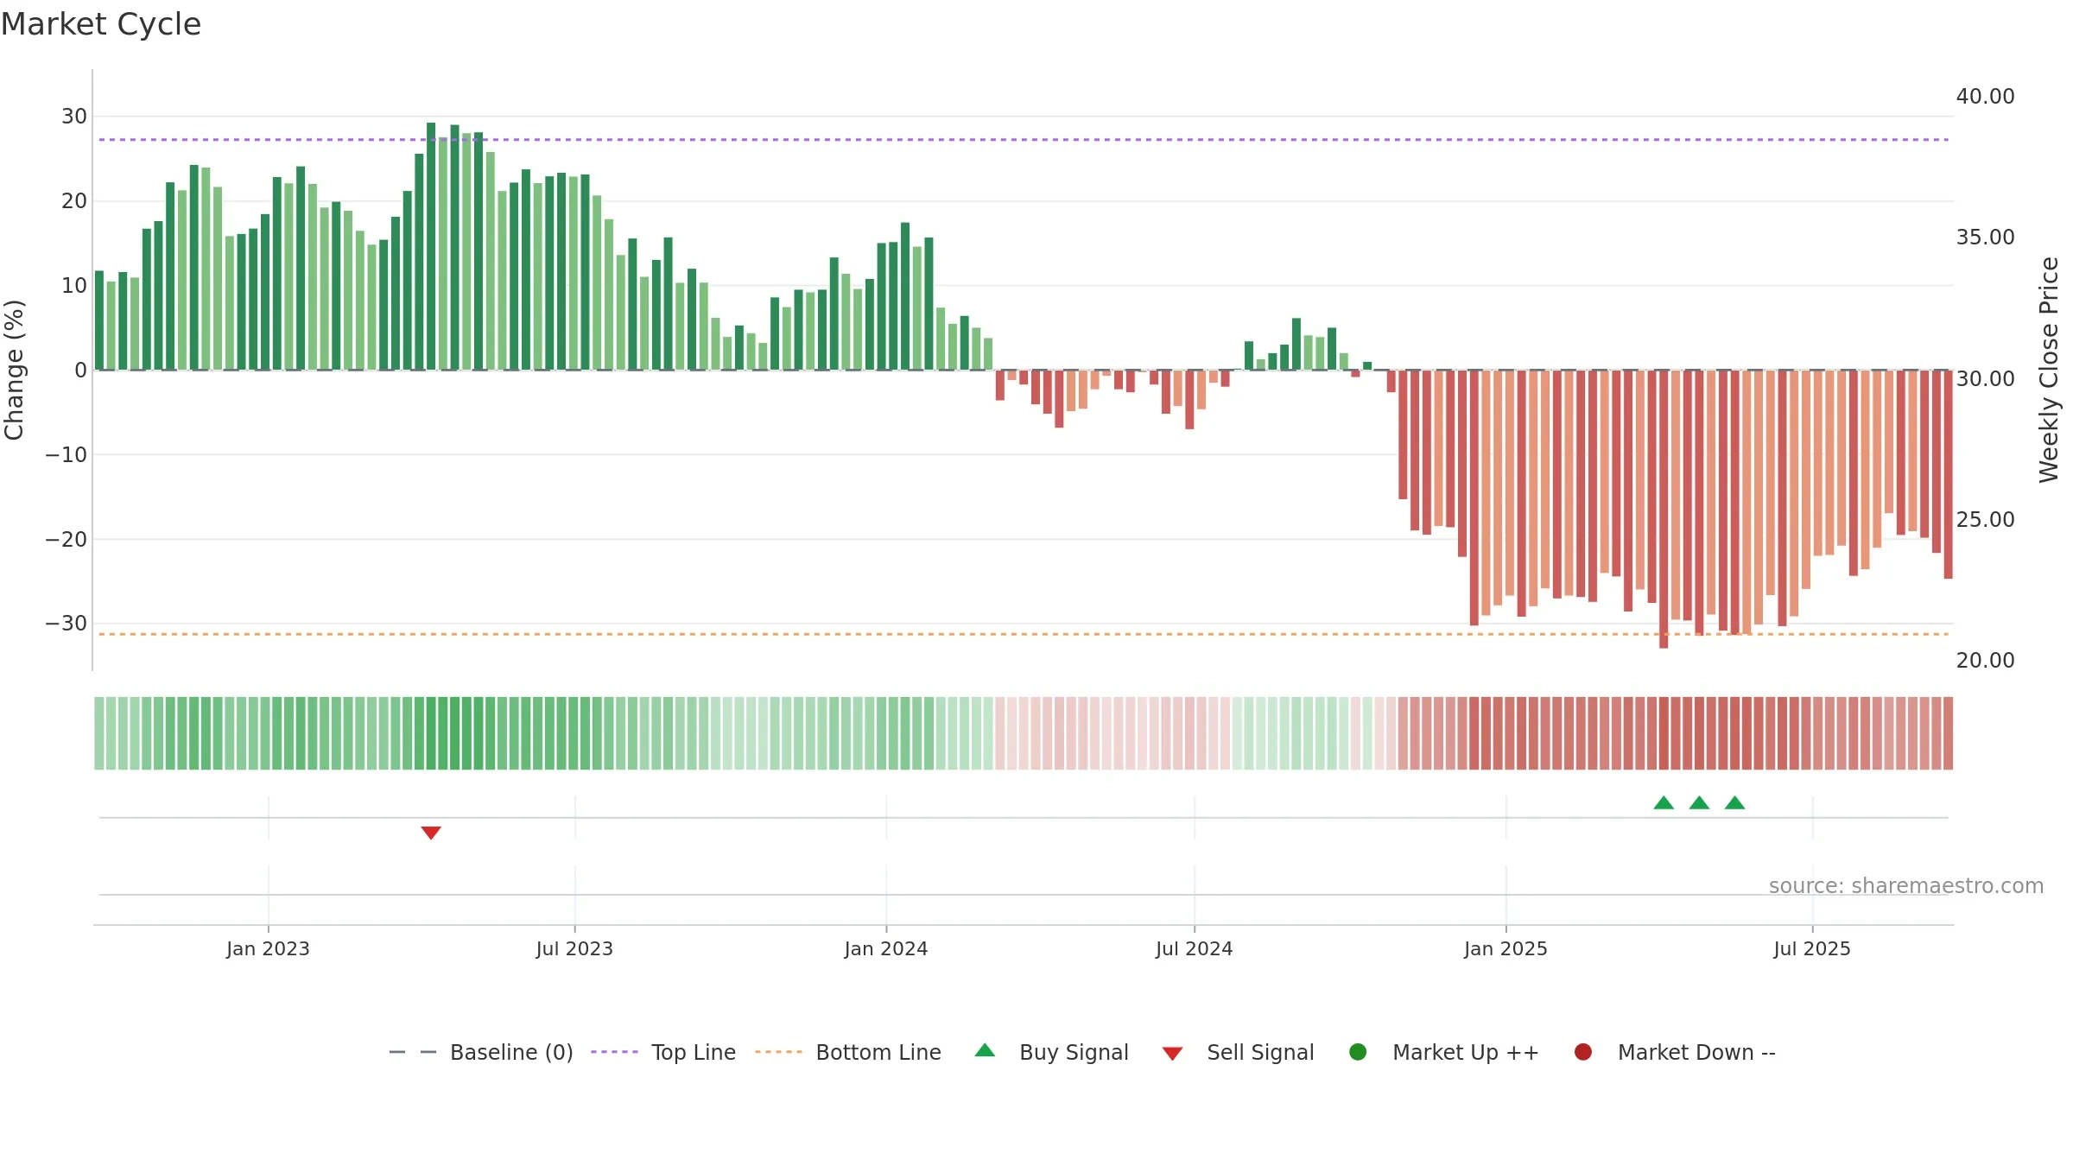Click the '10' left axis tick label

[74, 286]
